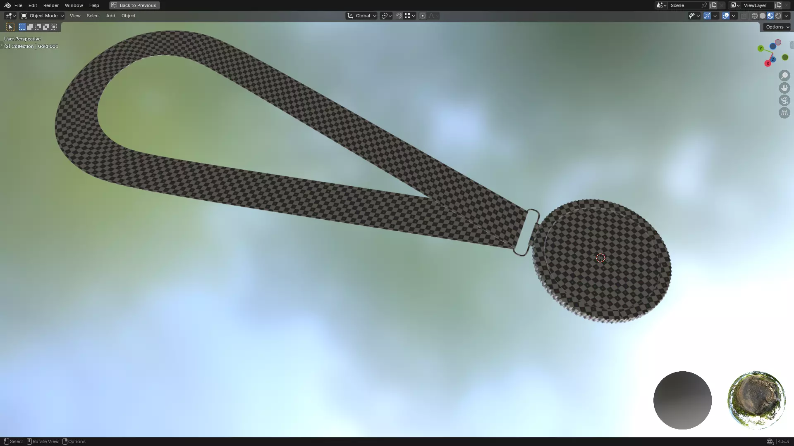Switch to rendered viewport shading
The height and width of the screenshot is (446, 794).
(778, 16)
